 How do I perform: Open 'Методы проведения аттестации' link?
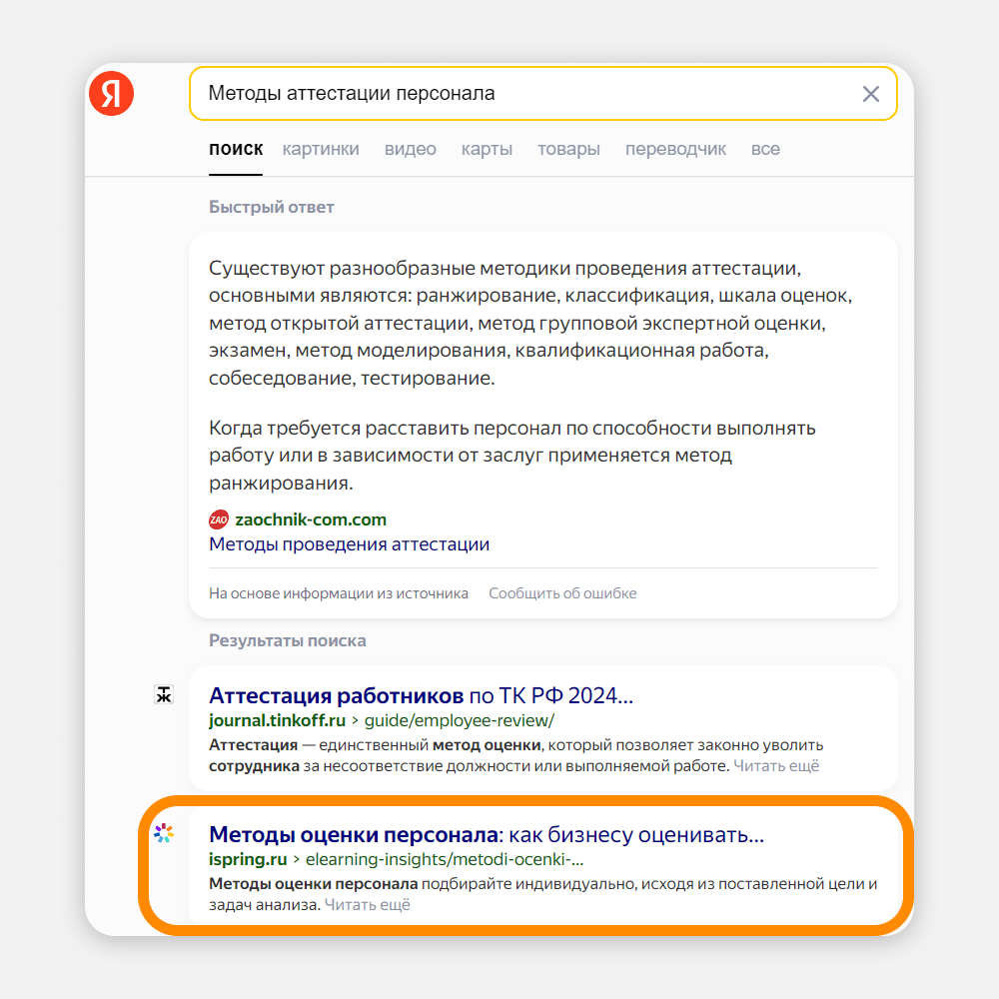[349, 544]
